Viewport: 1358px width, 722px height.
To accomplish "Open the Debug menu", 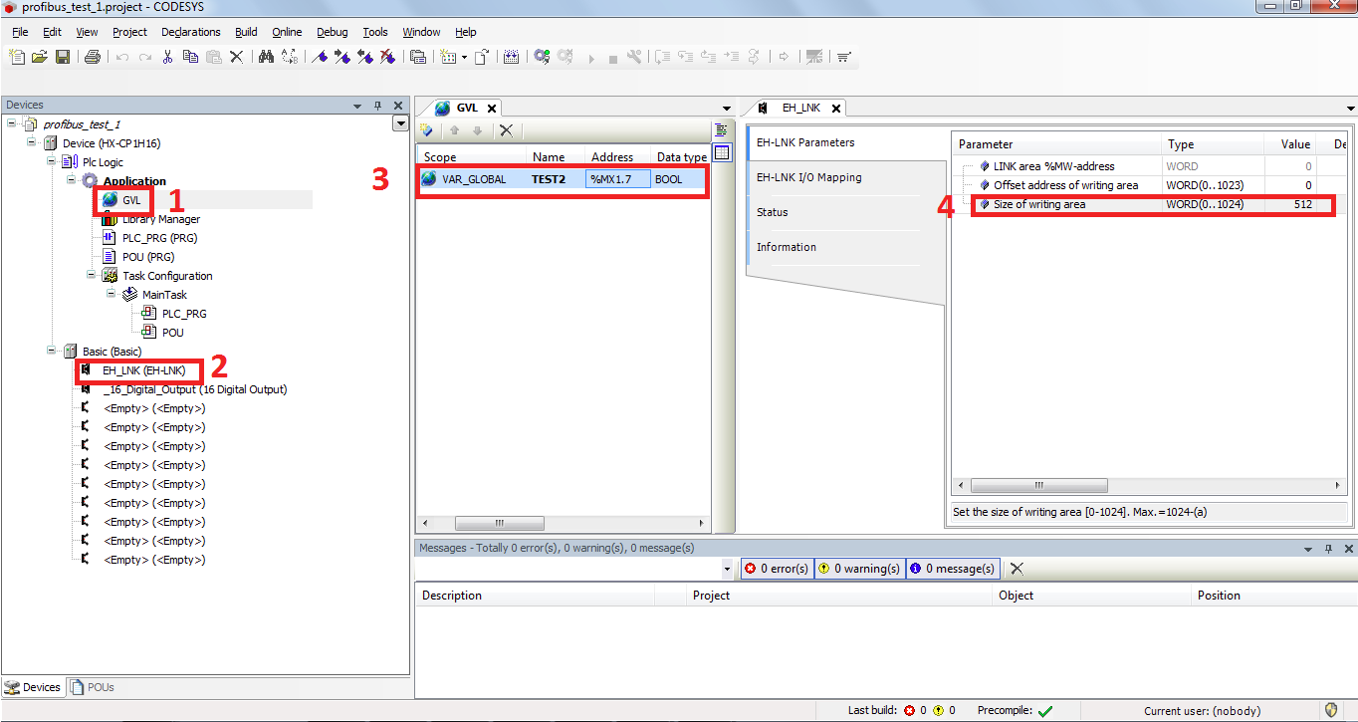I will point(333,32).
